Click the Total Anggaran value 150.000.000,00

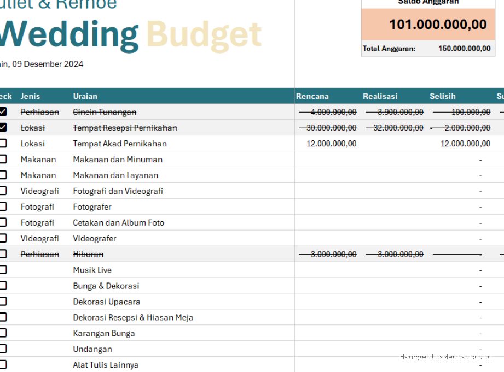point(464,49)
